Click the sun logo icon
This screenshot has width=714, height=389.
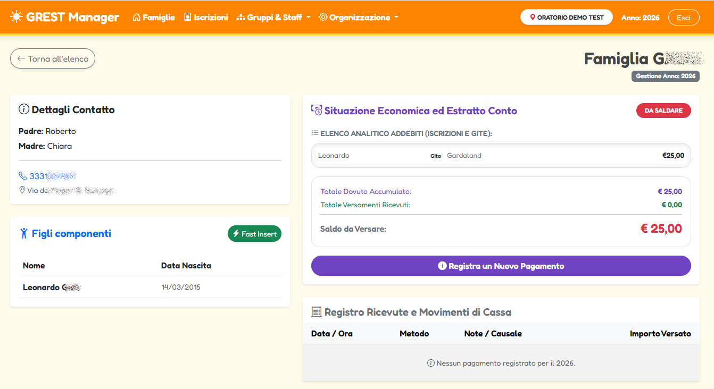(x=16, y=17)
